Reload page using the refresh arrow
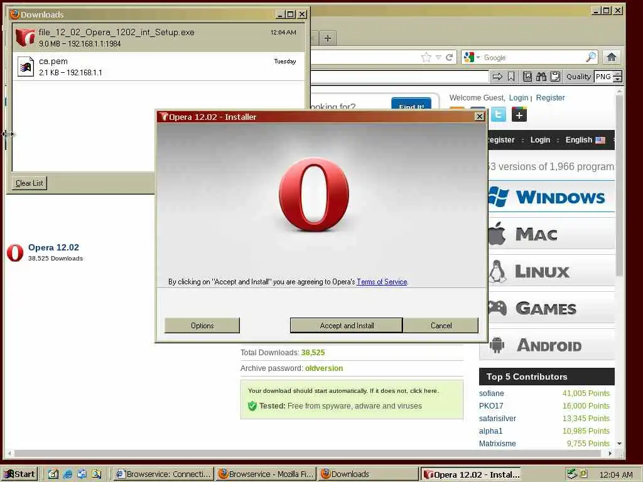This screenshot has height=482, width=643. [450, 57]
